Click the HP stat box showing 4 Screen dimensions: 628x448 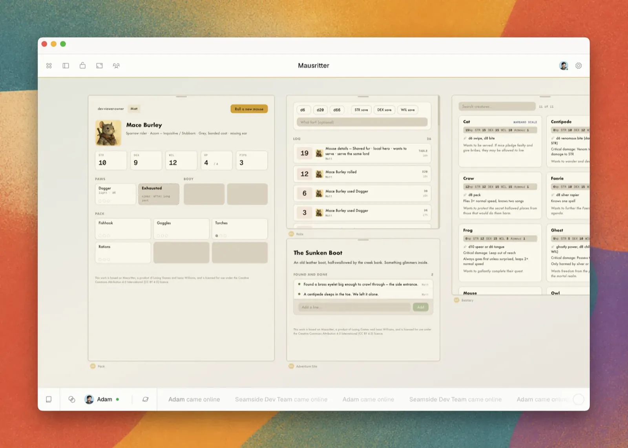[217, 160]
